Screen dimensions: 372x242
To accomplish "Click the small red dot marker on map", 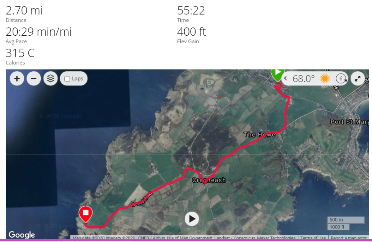I will coord(220,96).
